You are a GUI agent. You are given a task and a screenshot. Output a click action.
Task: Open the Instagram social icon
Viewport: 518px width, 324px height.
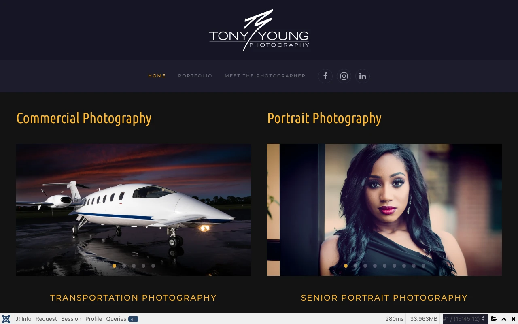coord(344,76)
